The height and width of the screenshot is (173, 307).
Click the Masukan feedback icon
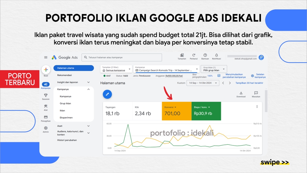pyautogui.click(x=256, y=93)
